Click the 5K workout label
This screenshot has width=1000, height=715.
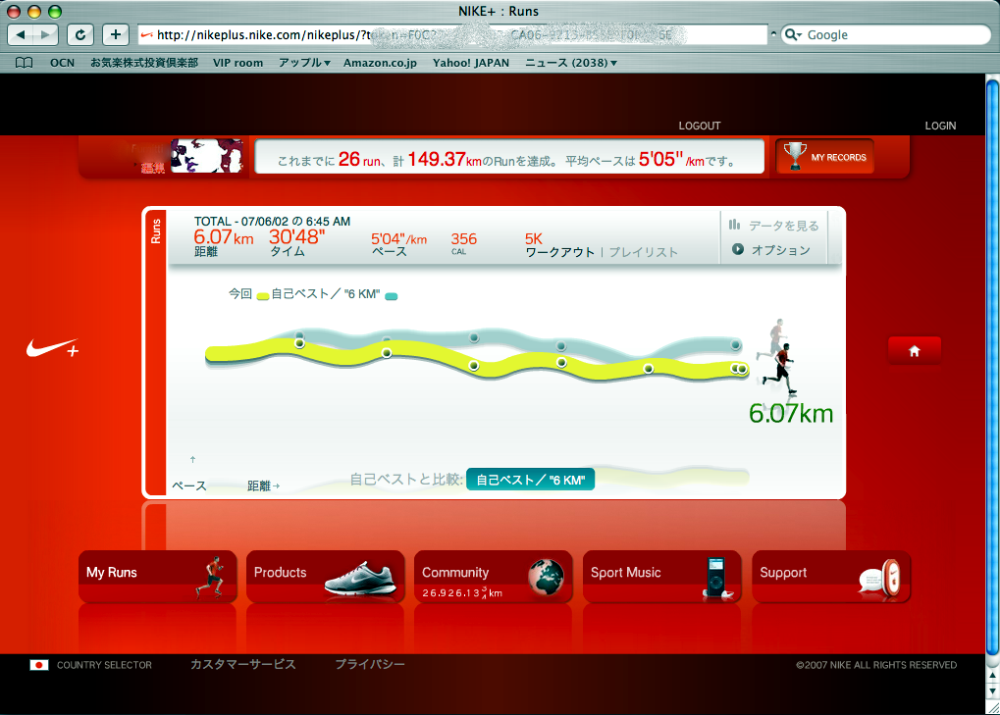pyautogui.click(x=533, y=239)
